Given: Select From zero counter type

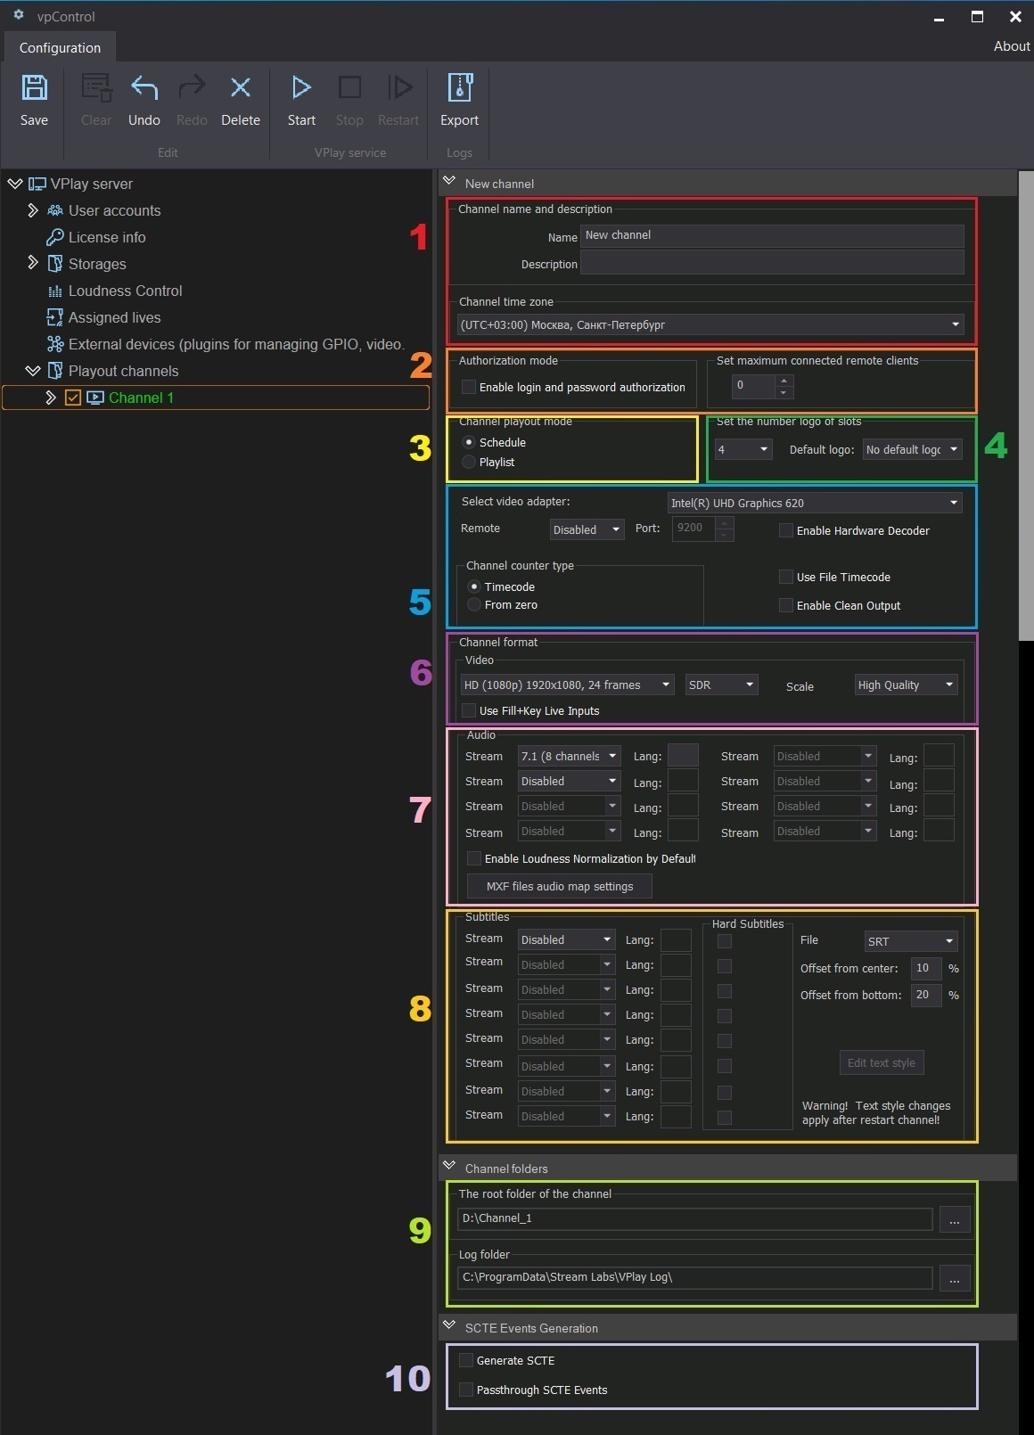Looking at the screenshot, I should click(474, 604).
